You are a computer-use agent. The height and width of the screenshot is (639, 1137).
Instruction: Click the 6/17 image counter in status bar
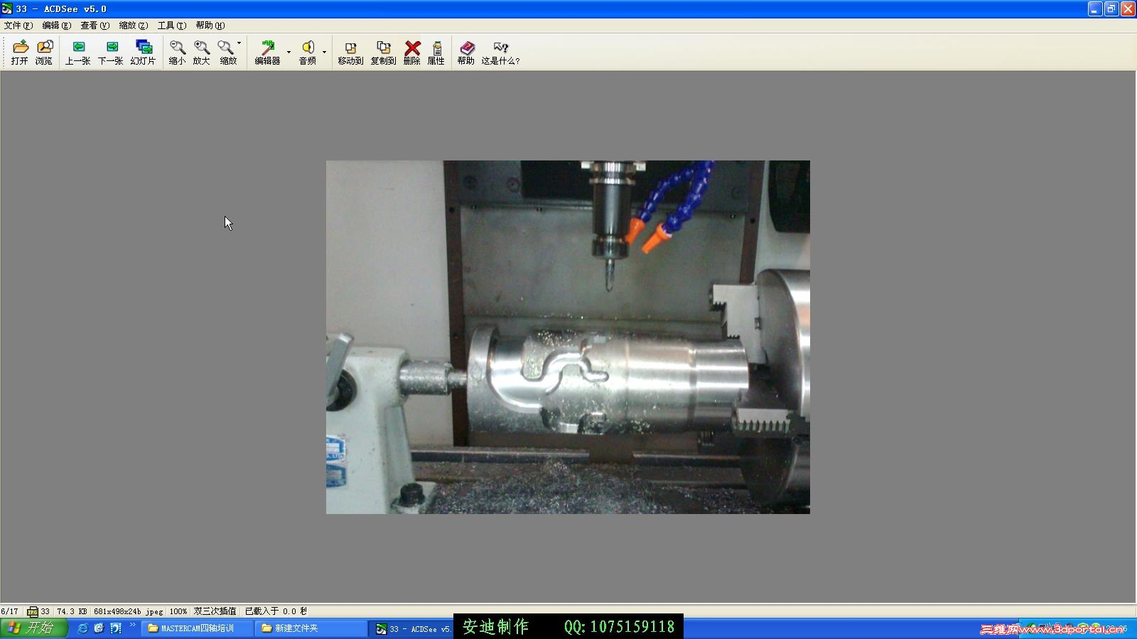coord(10,611)
